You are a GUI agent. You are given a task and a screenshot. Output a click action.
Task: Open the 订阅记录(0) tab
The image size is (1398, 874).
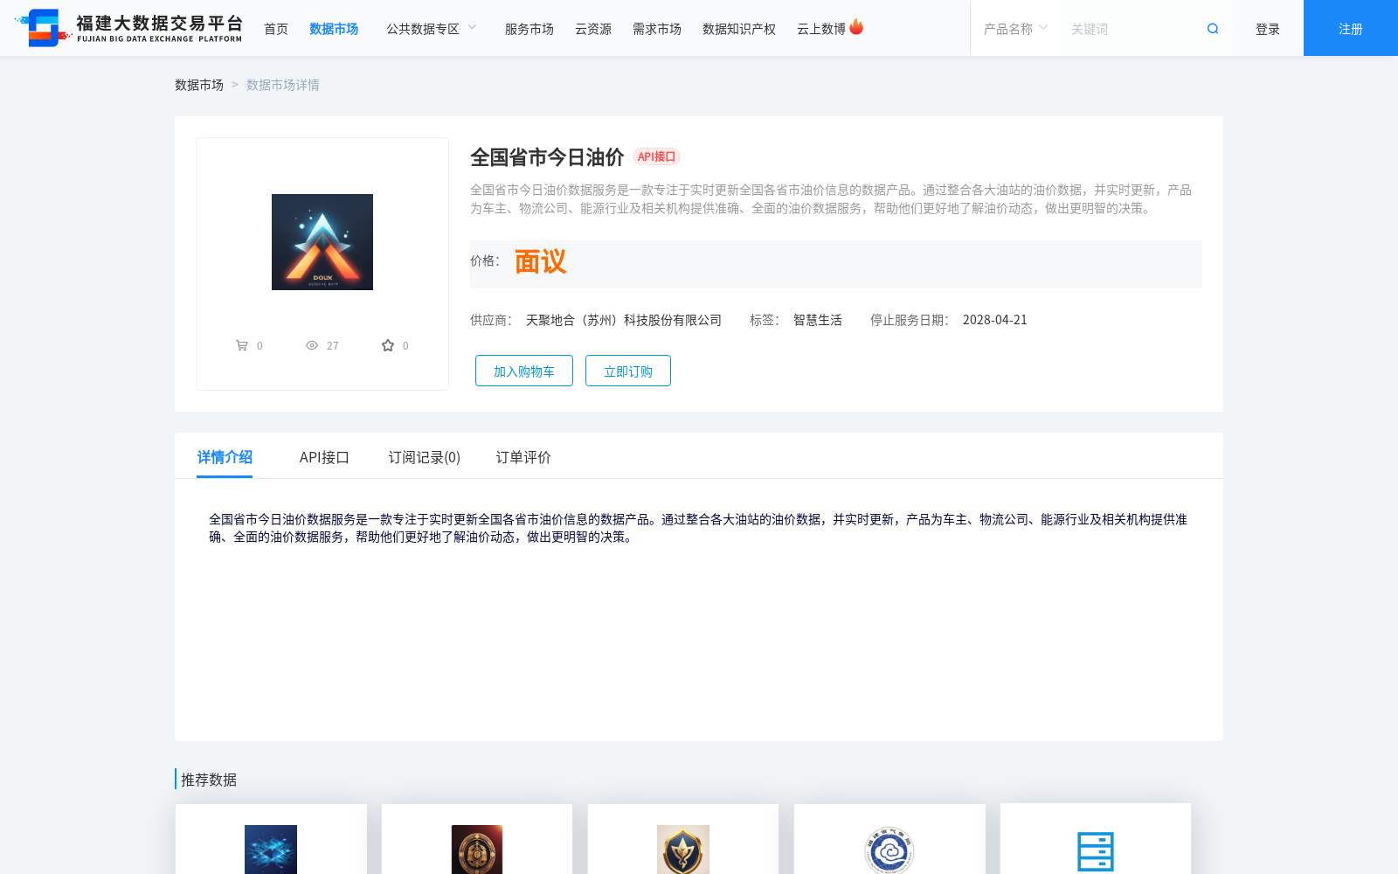pyautogui.click(x=424, y=457)
